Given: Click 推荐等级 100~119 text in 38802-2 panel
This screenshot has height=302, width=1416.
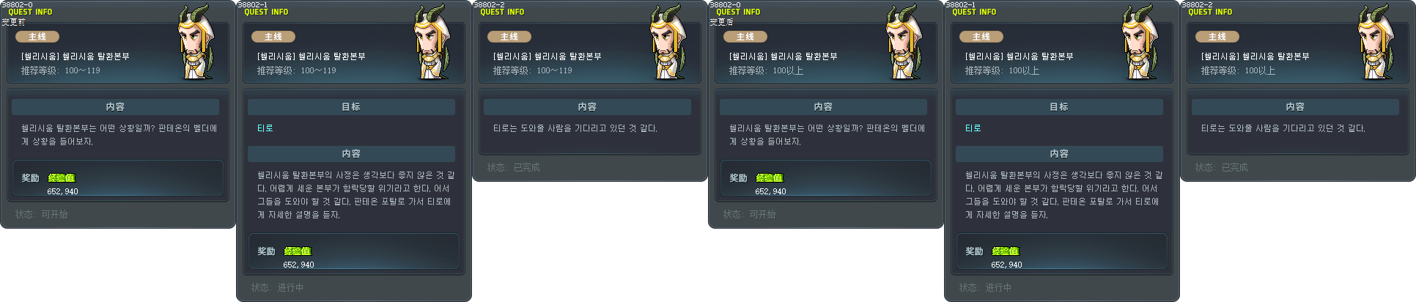Looking at the screenshot, I should [532, 71].
